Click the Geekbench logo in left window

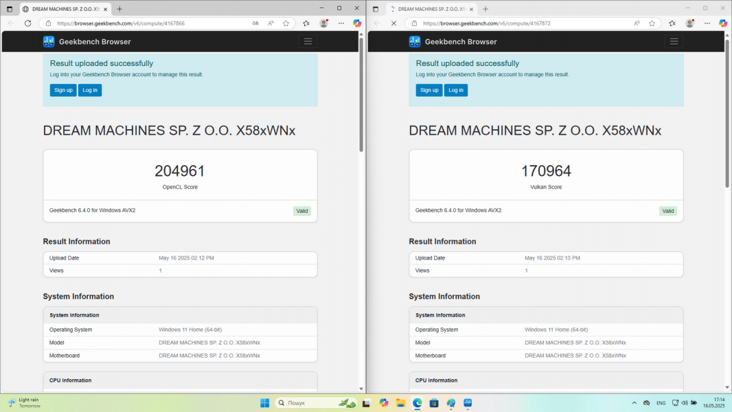click(49, 41)
